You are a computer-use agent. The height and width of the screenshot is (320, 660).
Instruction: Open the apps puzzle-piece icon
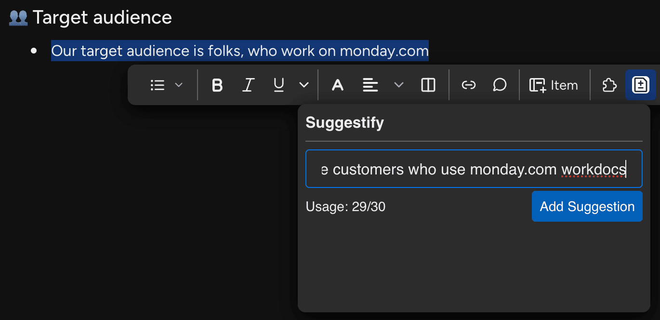pyautogui.click(x=609, y=85)
